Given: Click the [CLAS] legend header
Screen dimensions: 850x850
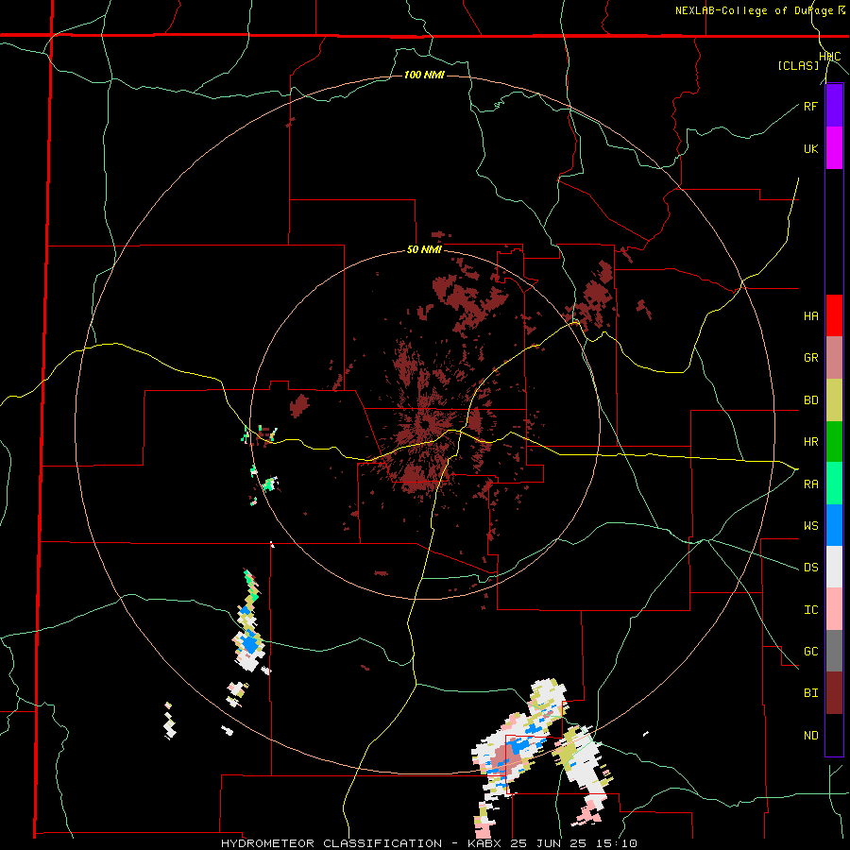Looking at the screenshot, I should click(x=798, y=65).
